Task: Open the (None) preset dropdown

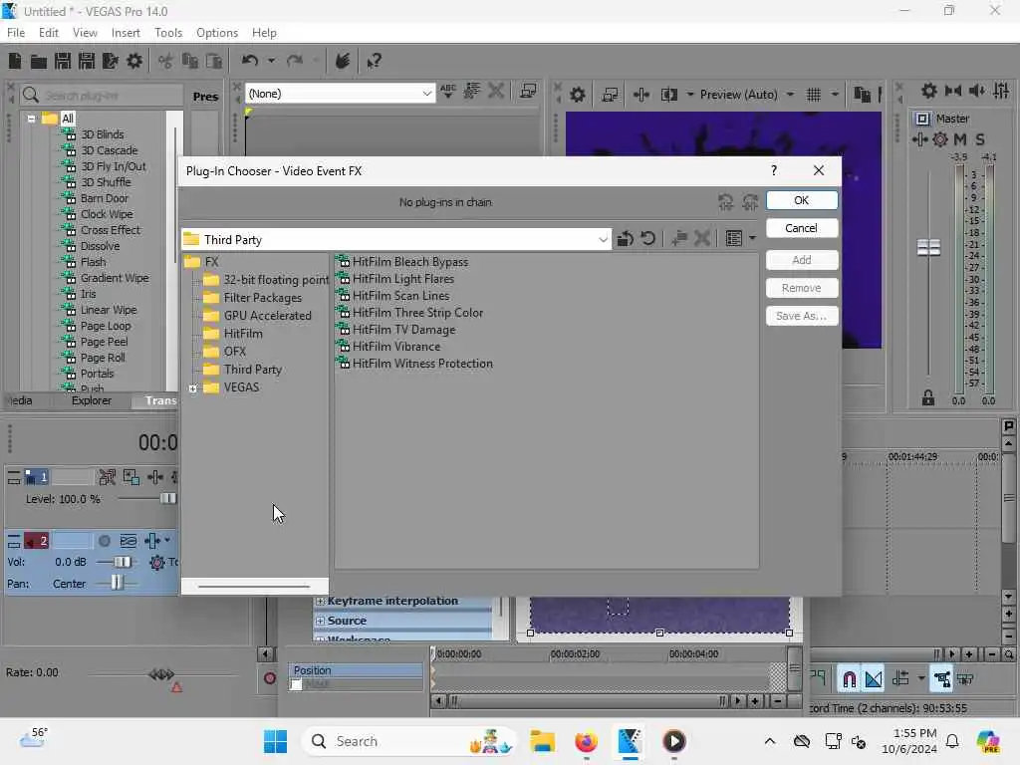Action: click(426, 94)
